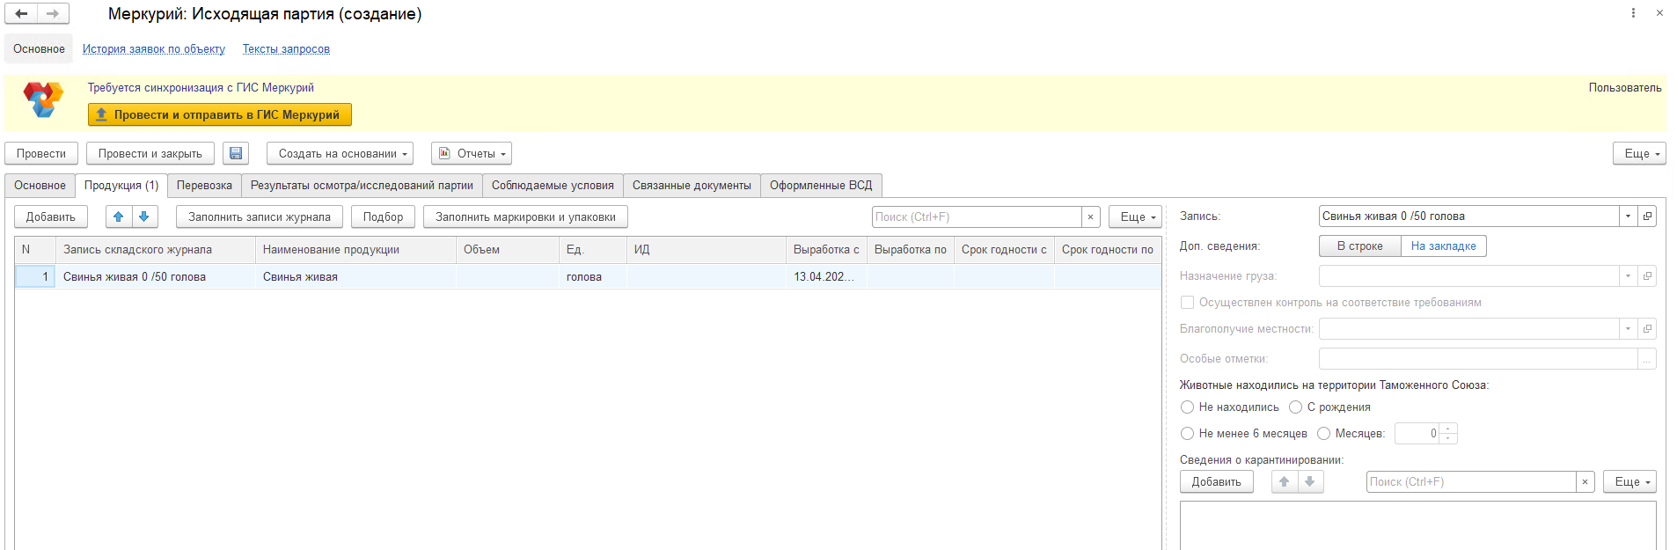Select the Не менее 6 месяцев option
This screenshot has height=550, width=1677.
(1187, 434)
